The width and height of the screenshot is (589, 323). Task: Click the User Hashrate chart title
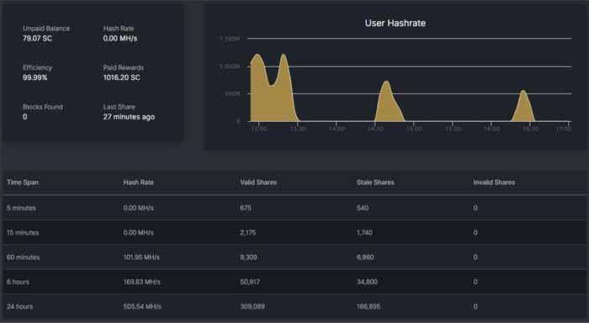point(395,23)
